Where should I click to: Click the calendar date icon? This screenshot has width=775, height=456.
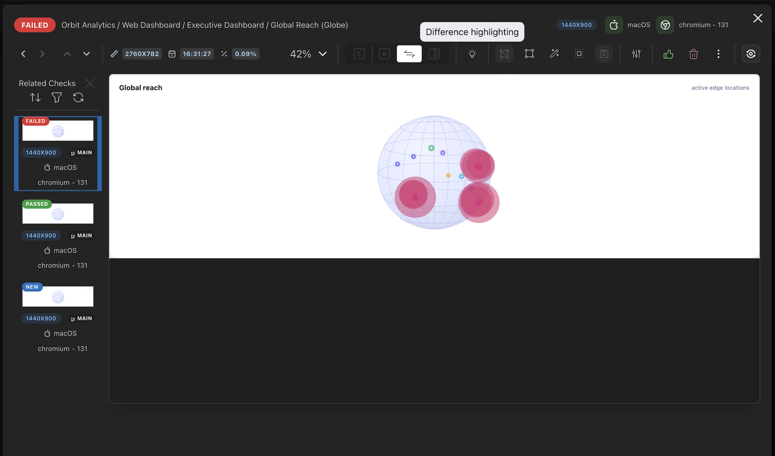pyautogui.click(x=172, y=54)
